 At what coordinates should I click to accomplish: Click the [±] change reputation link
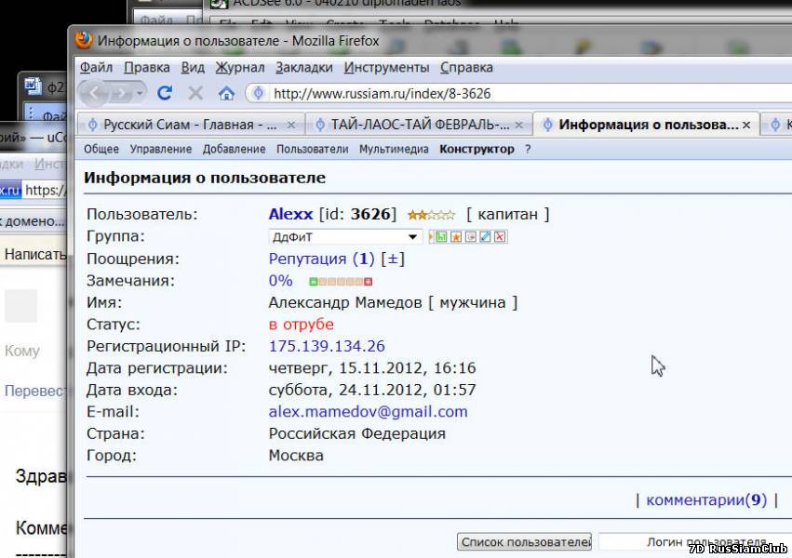tap(393, 259)
